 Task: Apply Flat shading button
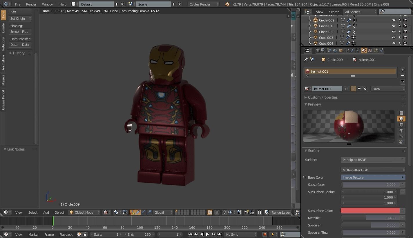tap(26, 32)
